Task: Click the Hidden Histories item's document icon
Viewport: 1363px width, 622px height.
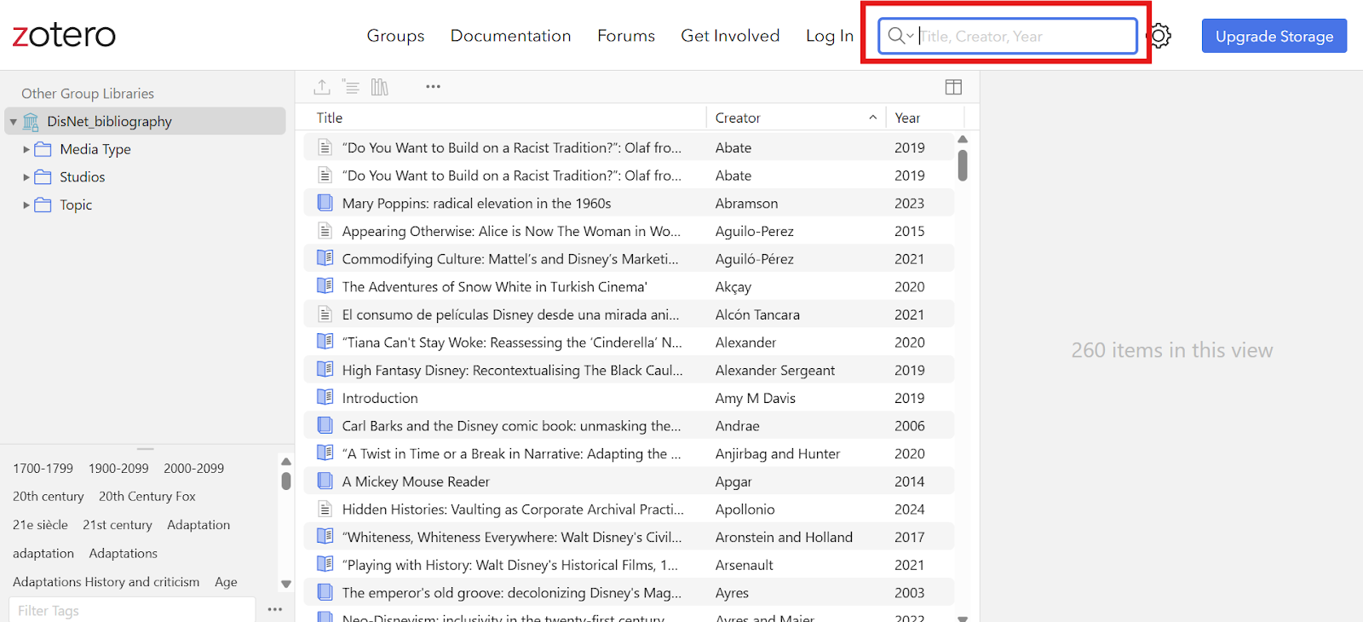Action: [325, 509]
